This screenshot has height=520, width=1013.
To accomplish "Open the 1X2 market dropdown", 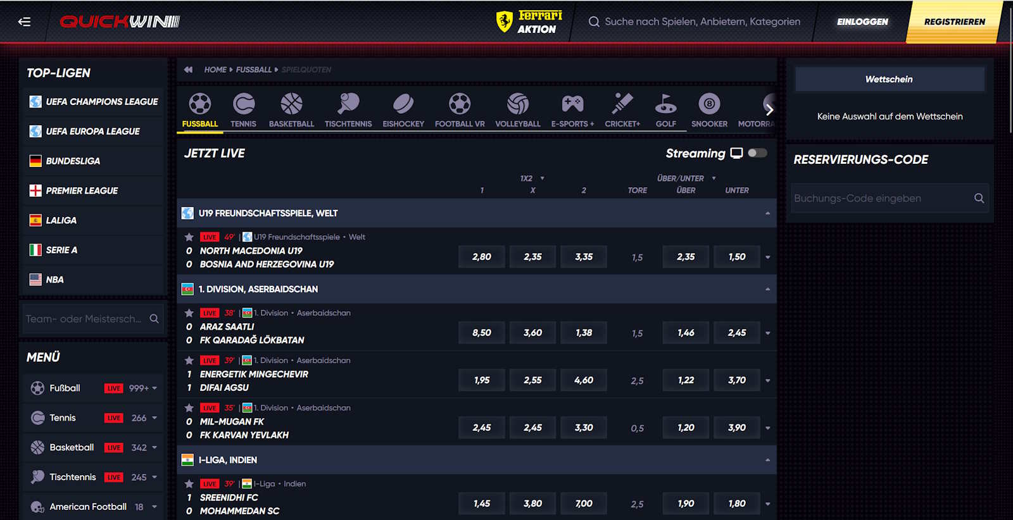I will 542,178.
